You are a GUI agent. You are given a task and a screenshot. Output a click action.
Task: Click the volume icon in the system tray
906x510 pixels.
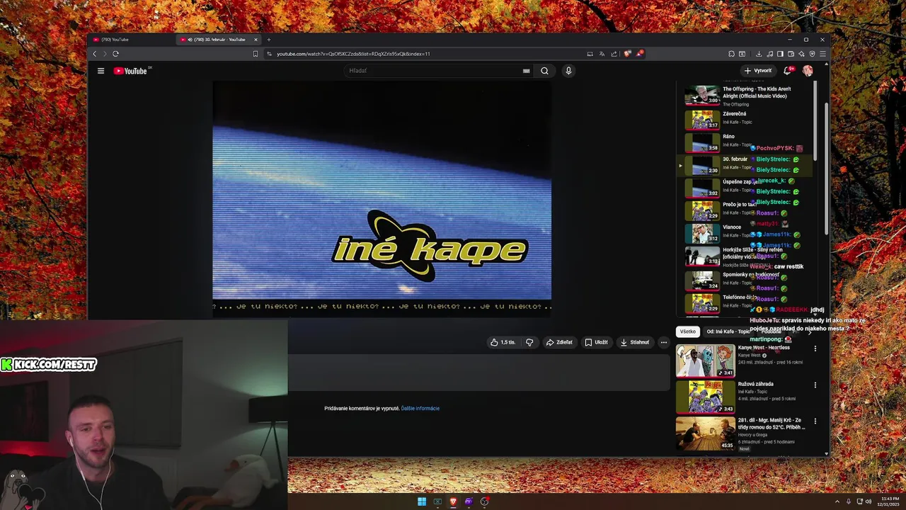click(x=868, y=501)
